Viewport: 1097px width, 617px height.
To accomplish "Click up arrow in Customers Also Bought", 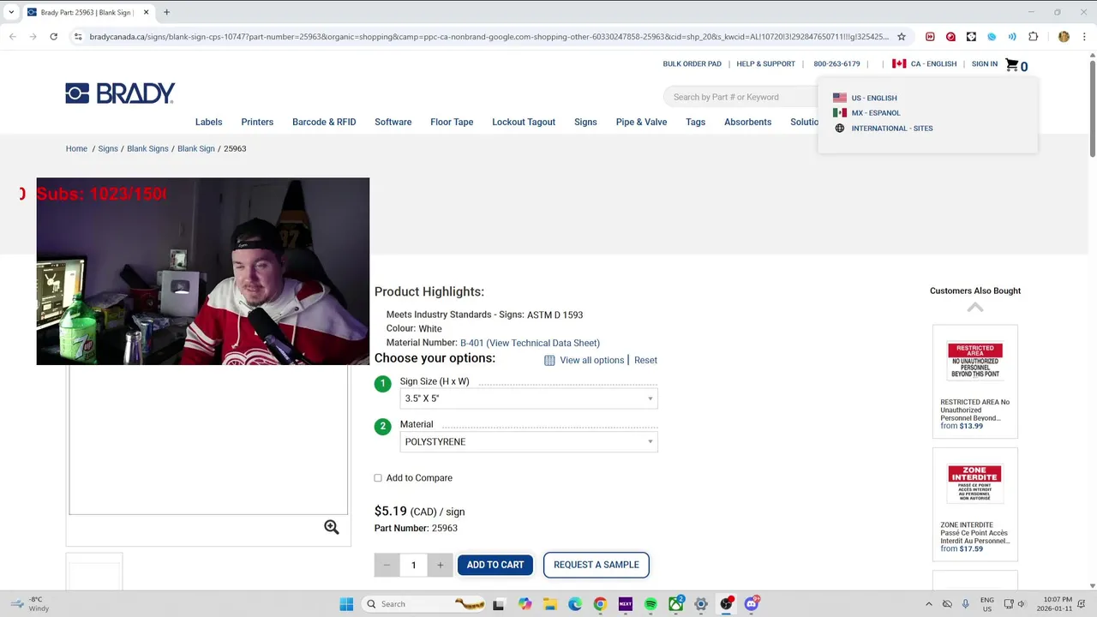I will tap(975, 307).
